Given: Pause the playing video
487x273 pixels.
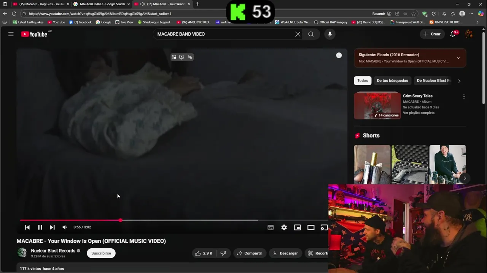Looking at the screenshot, I should pos(40,227).
